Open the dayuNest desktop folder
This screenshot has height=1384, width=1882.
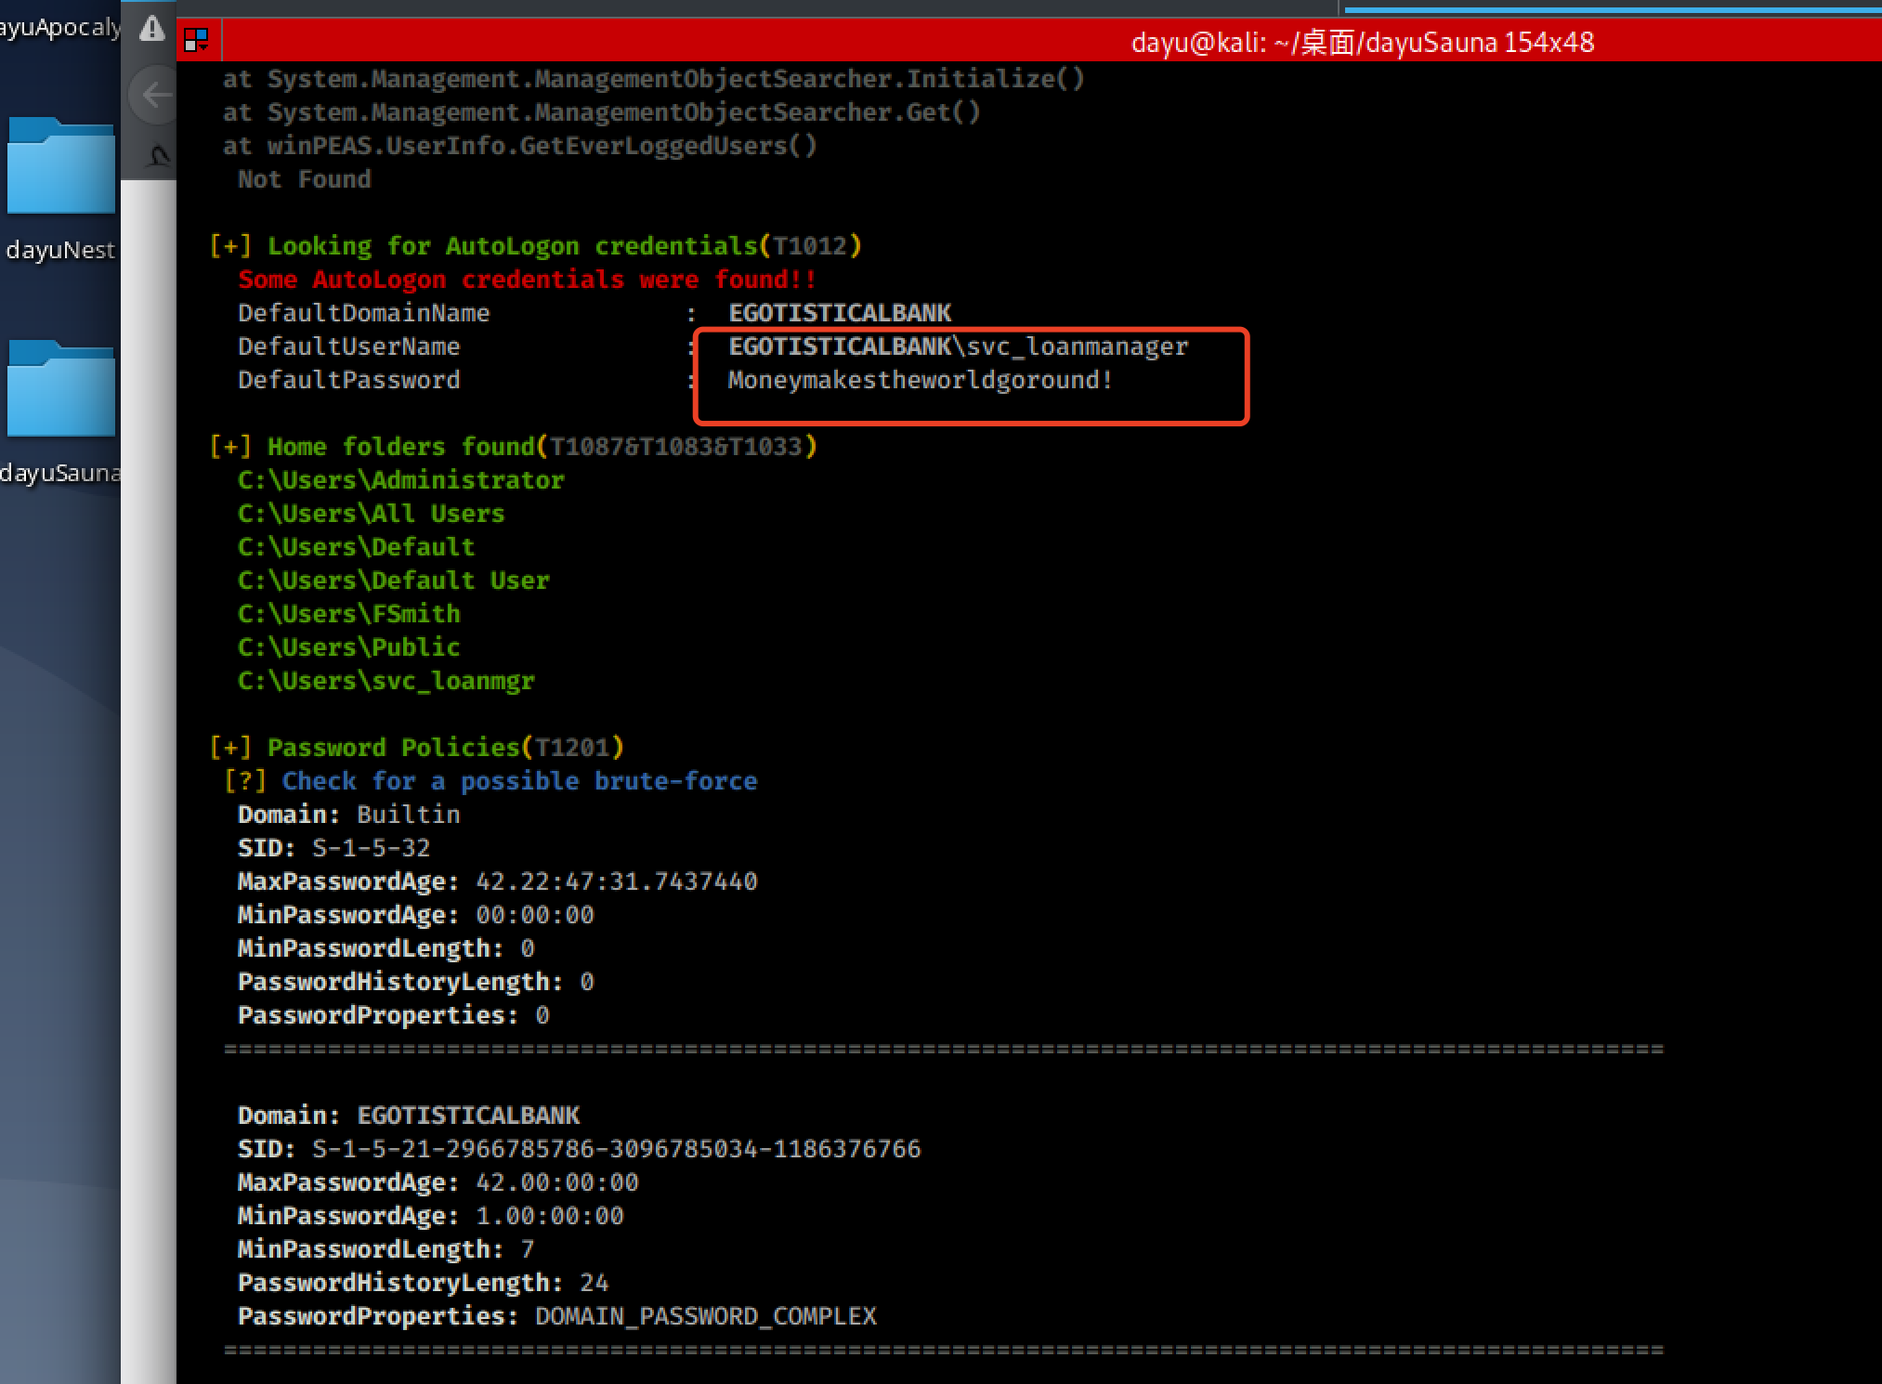[60, 164]
